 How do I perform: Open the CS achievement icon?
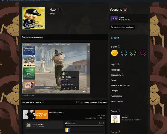(x=68, y=130)
